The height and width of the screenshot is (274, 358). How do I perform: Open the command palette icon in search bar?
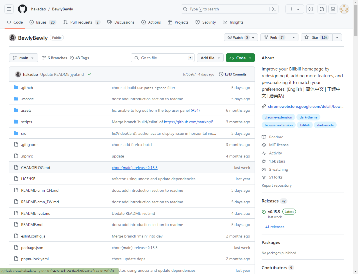pos(274,9)
